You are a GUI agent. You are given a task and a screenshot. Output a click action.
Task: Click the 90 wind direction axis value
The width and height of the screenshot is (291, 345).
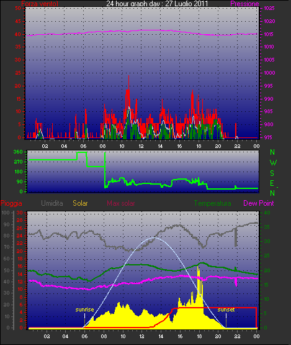(x=20, y=182)
